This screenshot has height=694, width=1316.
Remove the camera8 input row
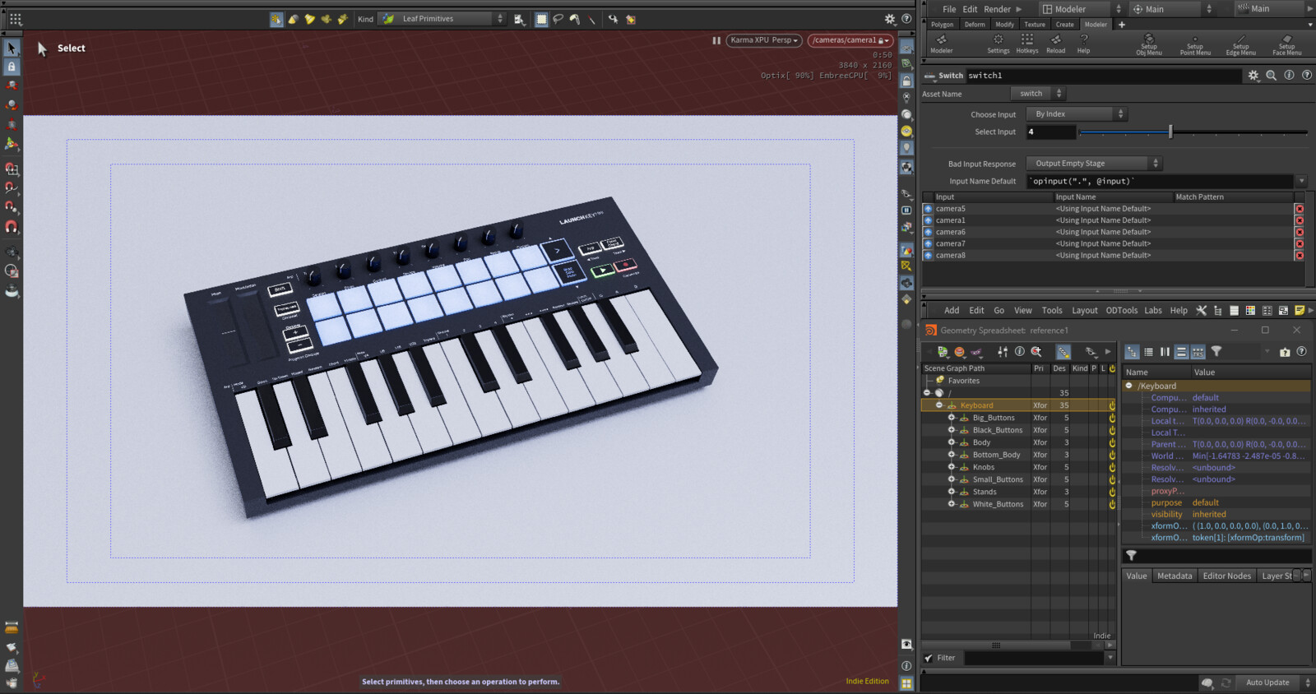tap(1300, 256)
